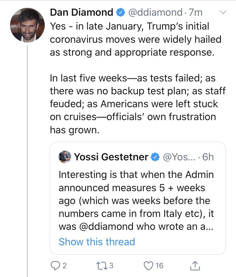Like the tweet with heart icon

click(148, 266)
